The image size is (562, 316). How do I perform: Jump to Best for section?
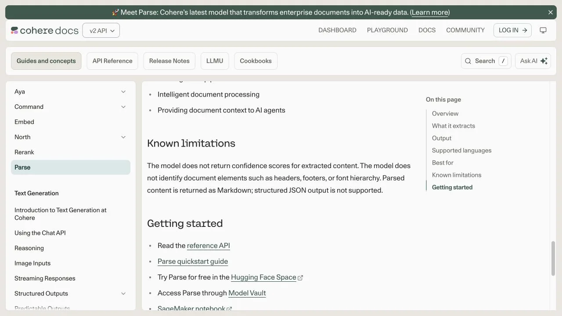(443, 163)
